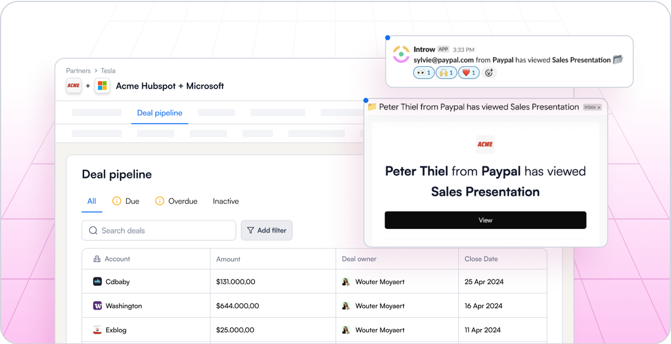Open the Deal pipeline tab
The width and height of the screenshot is (671, 344).
(159, 113)
